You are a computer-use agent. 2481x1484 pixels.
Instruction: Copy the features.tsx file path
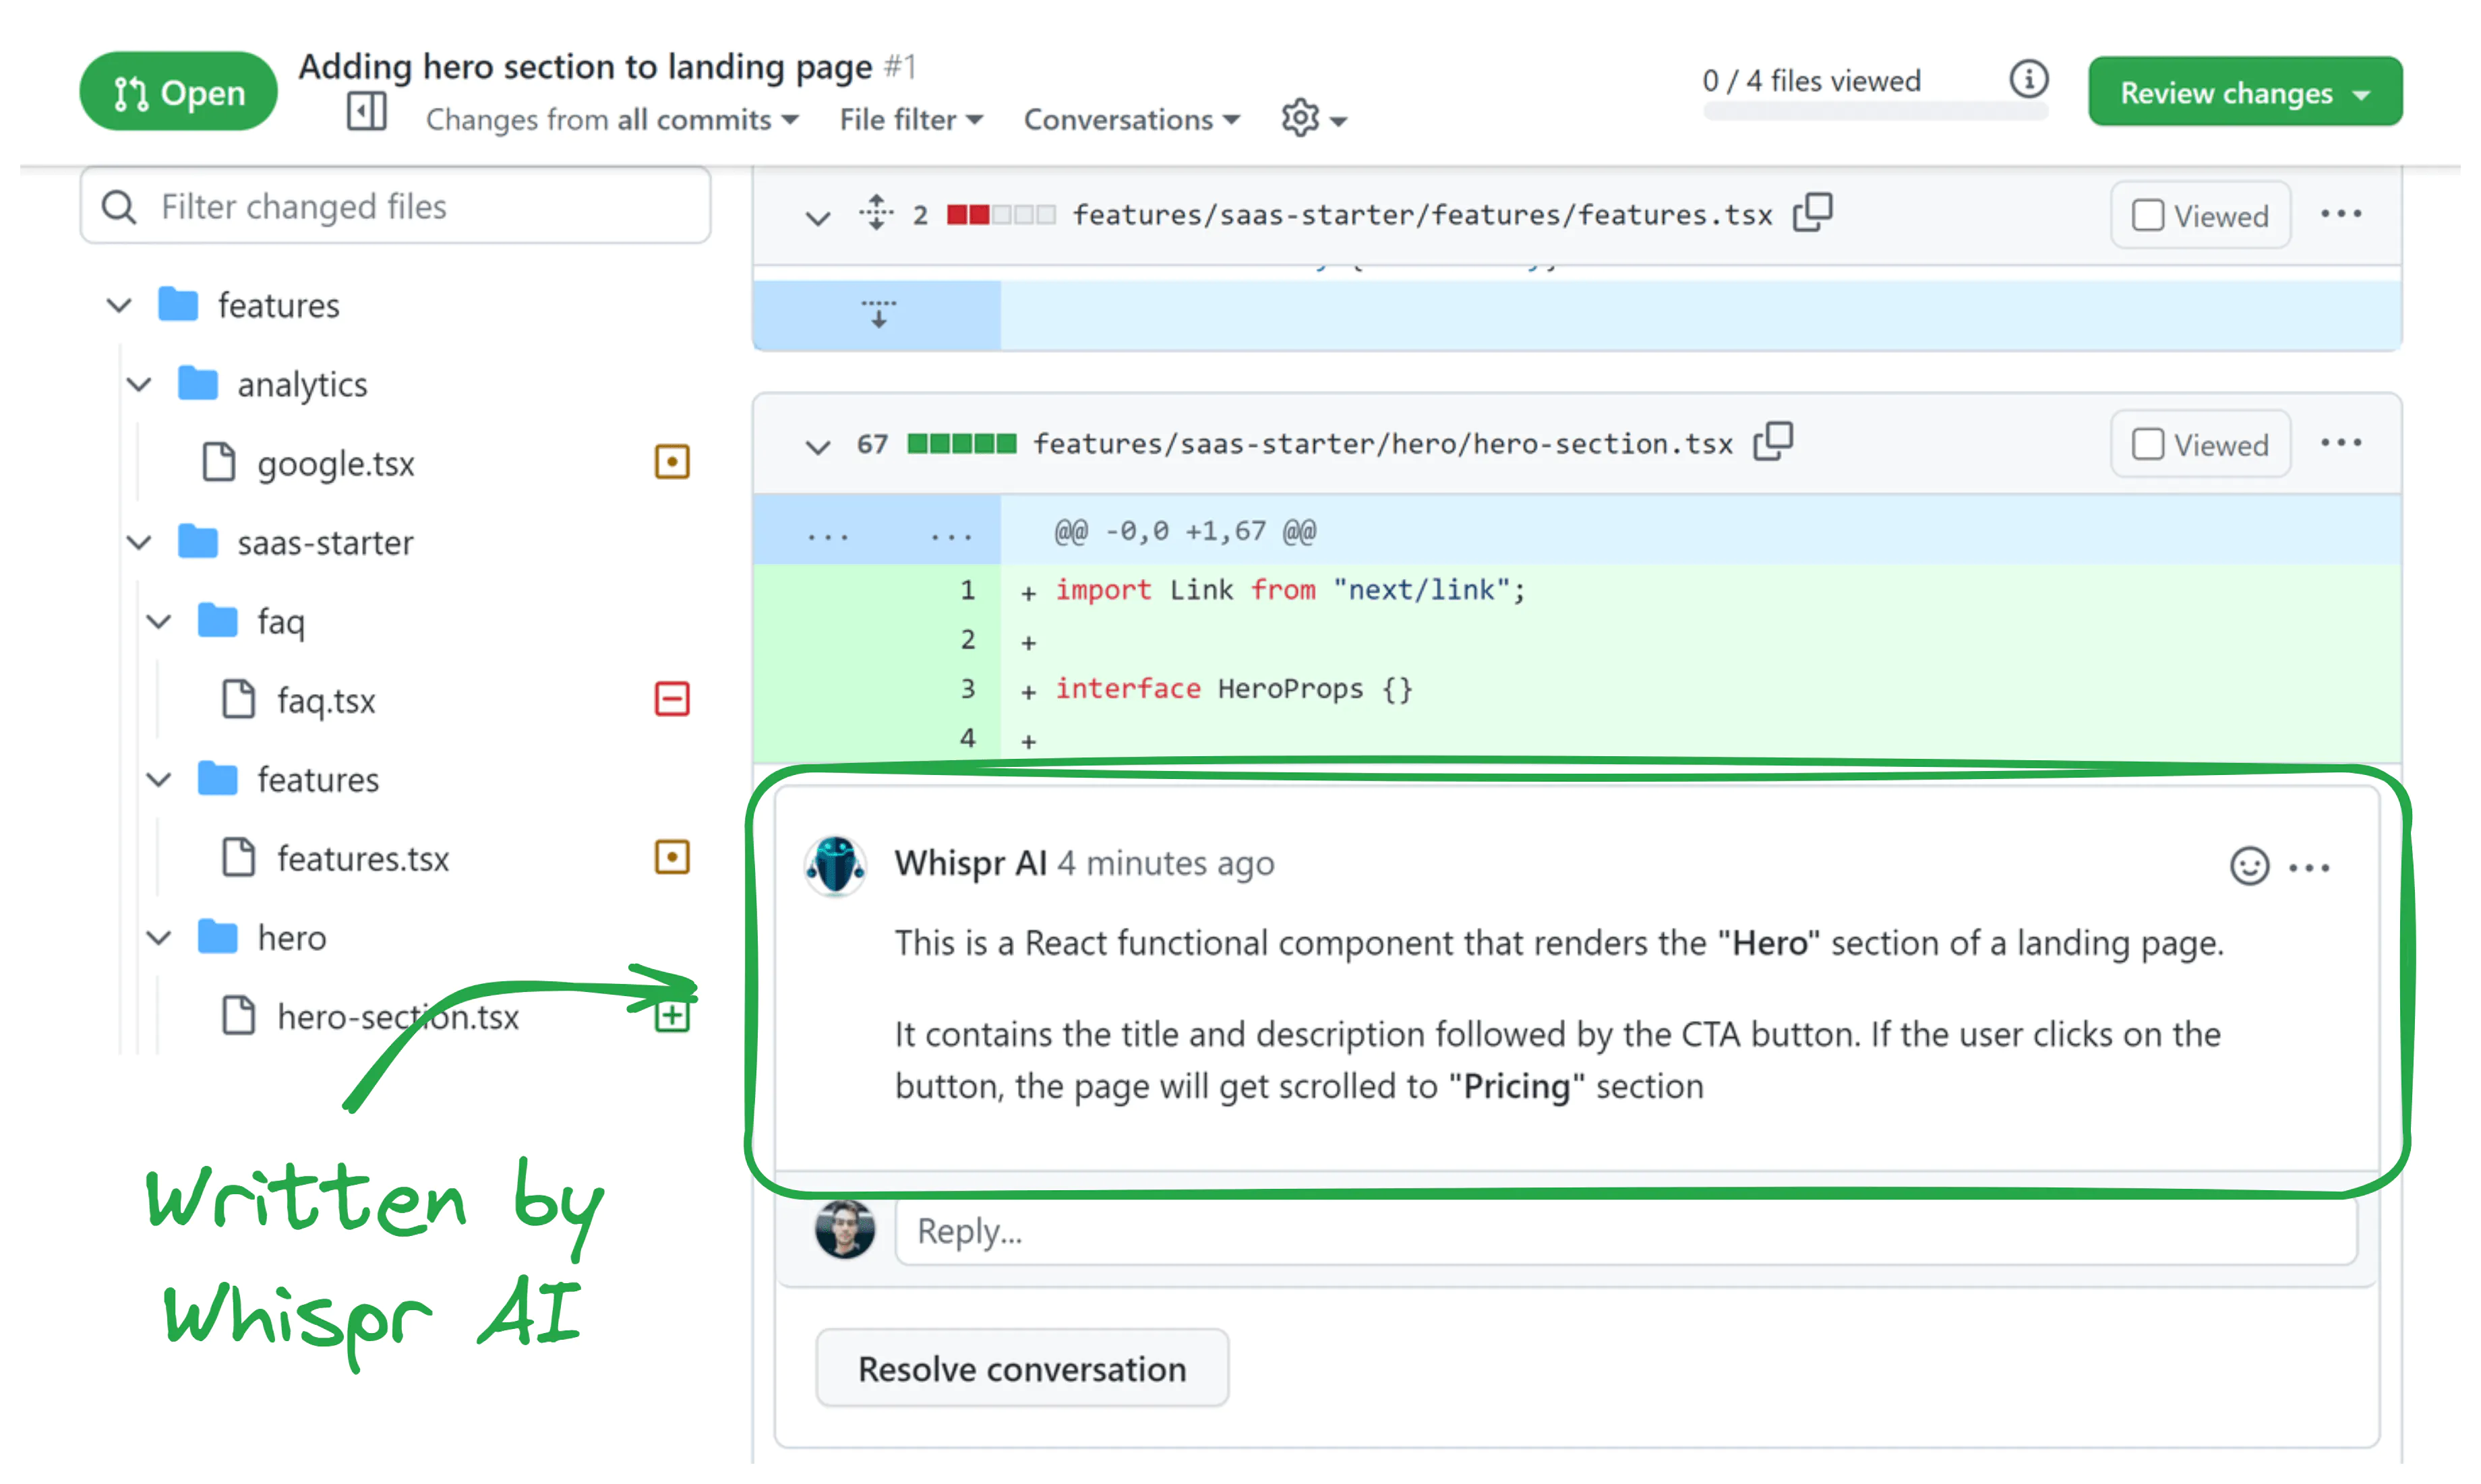[1813, 213]
